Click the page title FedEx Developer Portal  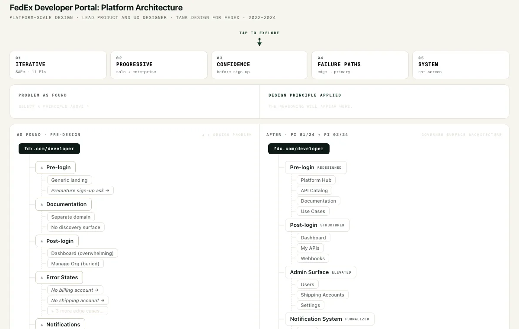pos(96,8)
